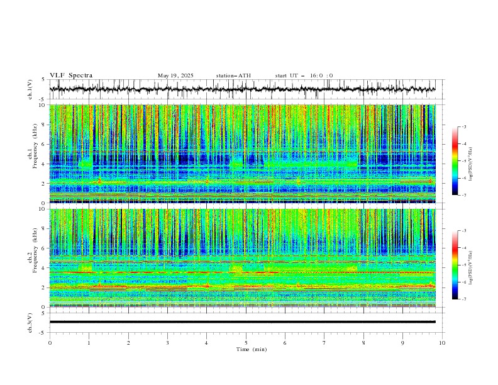Click the ch.2 spectrogram color scale bar
Image resolution: width=498 pixels, height=385 pixels.
point(455,265)
